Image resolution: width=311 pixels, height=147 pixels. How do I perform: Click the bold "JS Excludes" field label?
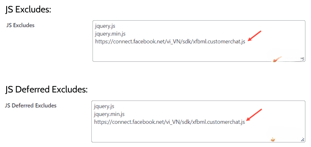pos(20,25)
